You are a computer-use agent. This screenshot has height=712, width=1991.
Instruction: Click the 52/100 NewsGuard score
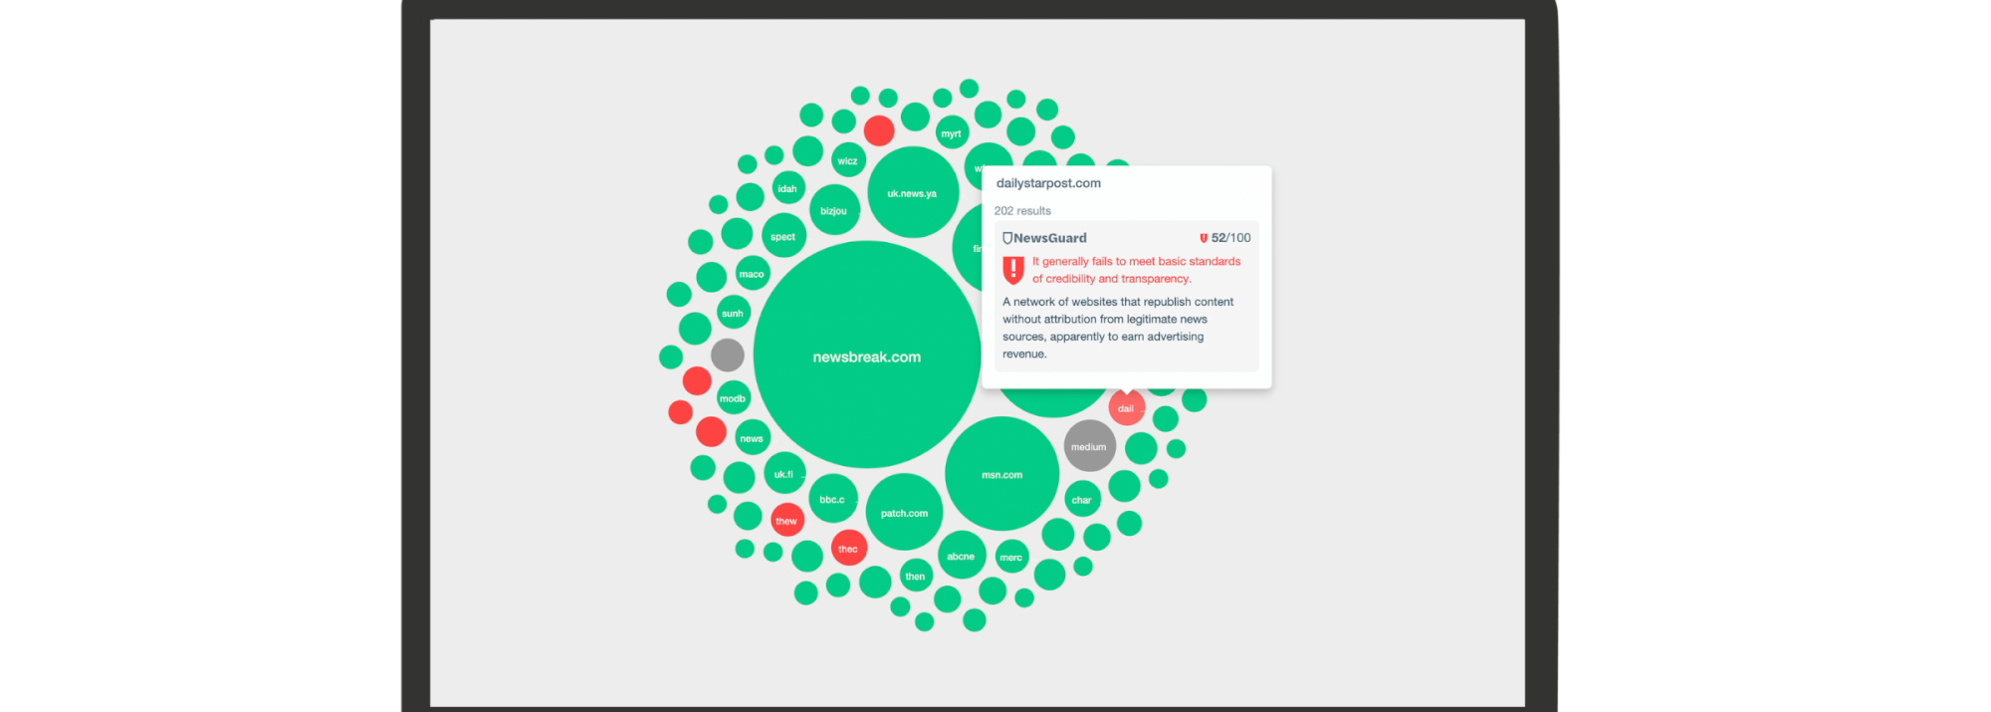click(1230, 238)
